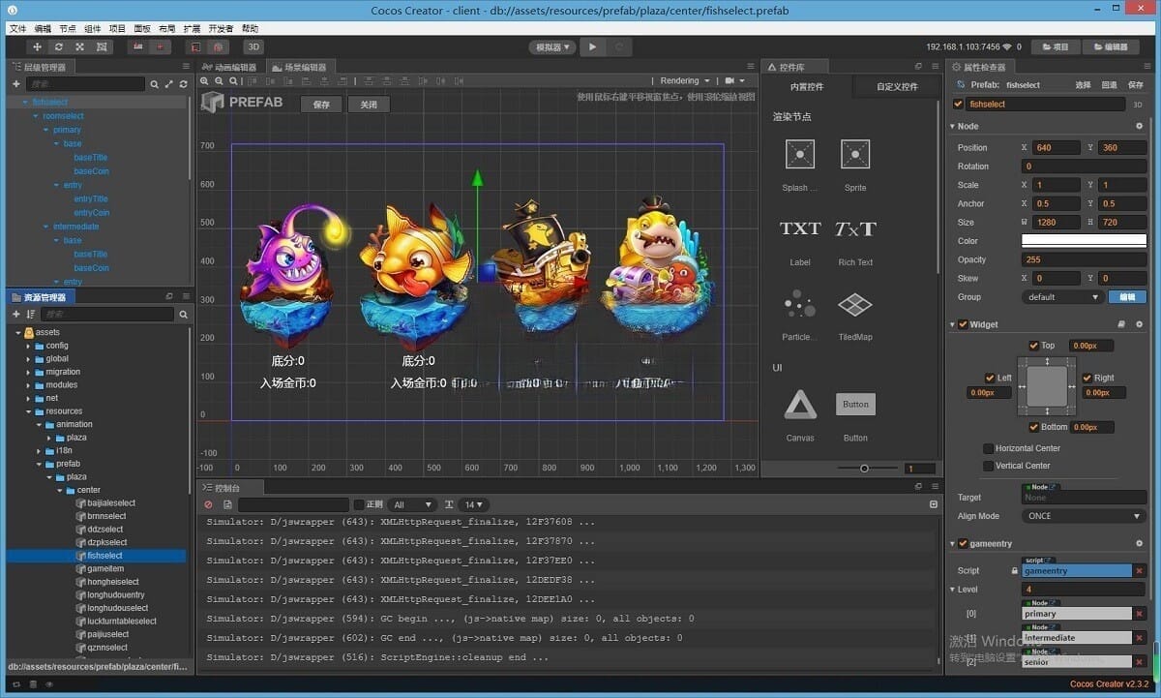Click the hierarchy refresh icon
Viewport: 1161px width, 698px height.
(x=183, y=85)
